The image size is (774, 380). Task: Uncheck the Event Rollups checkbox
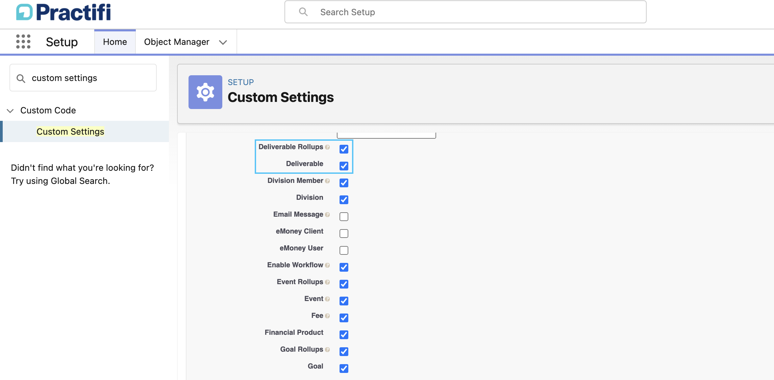tap(344, 284)
